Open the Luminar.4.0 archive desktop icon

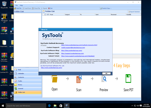tap(4, 69)
